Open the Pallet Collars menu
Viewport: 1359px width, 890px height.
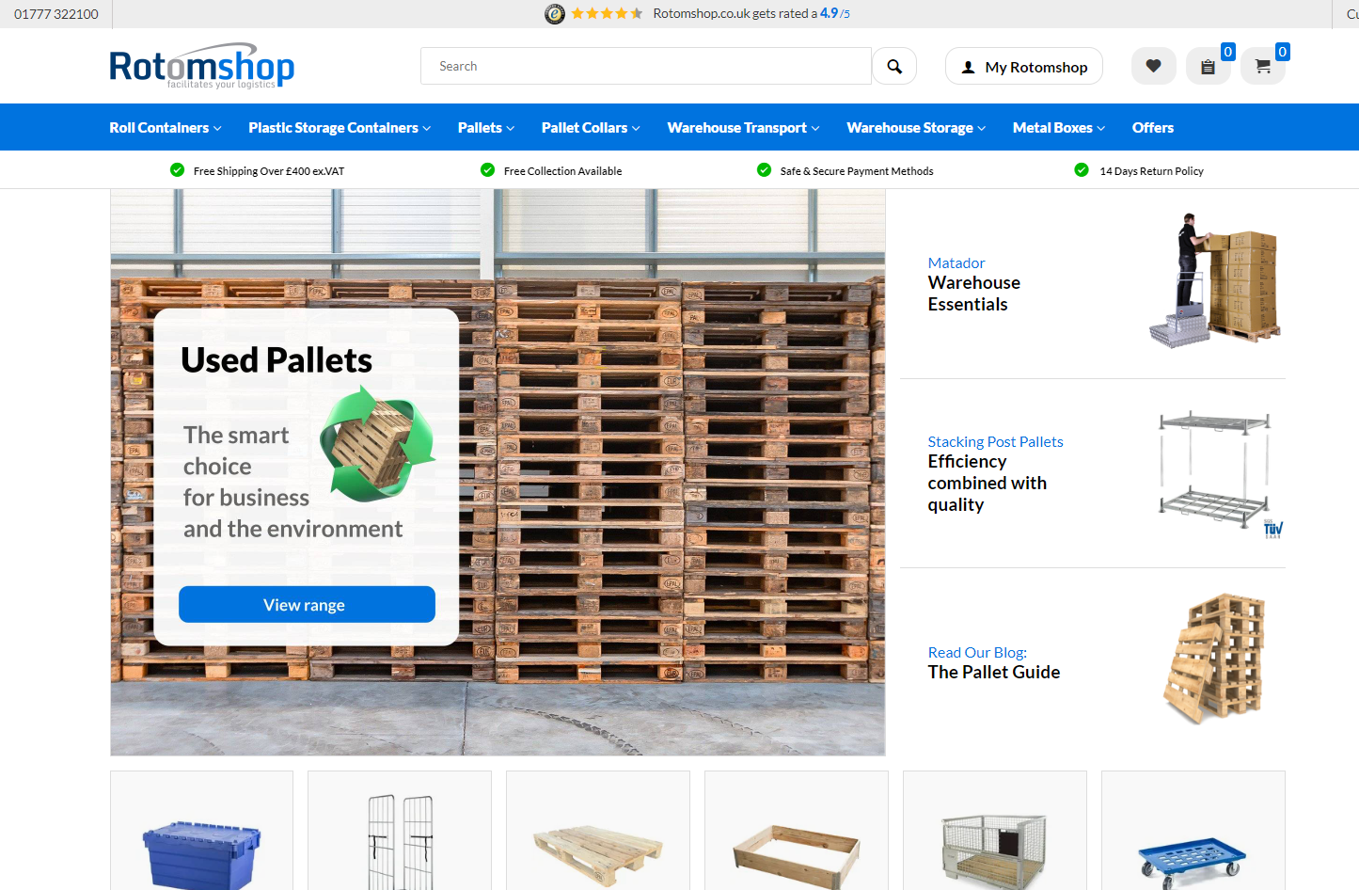(x=591, y=127)
